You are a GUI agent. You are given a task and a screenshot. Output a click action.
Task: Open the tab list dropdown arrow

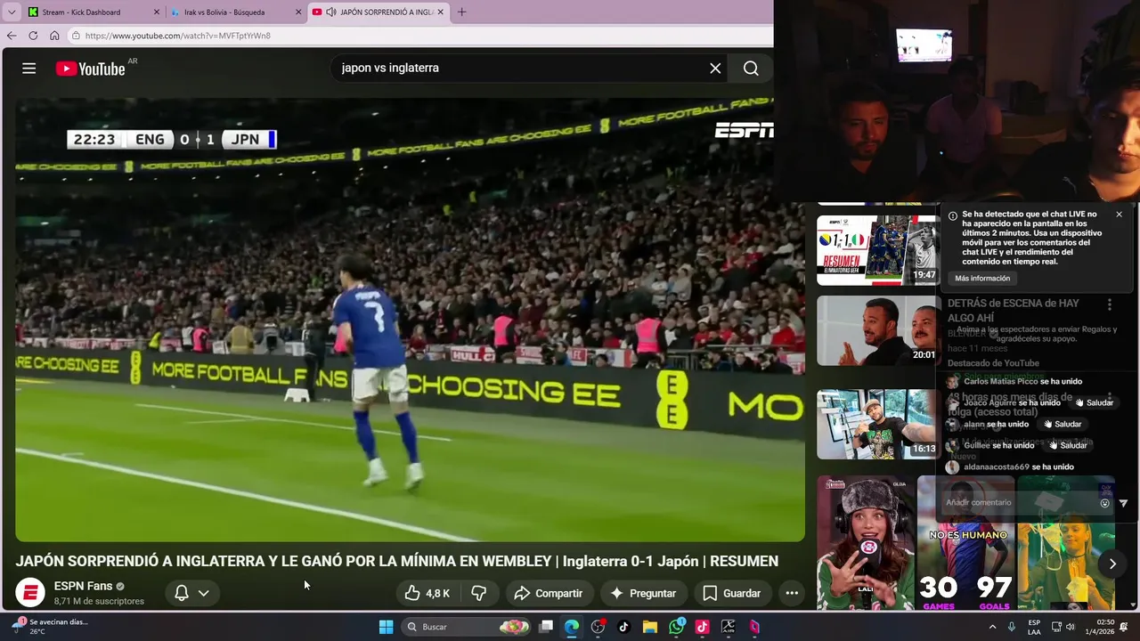(x=11, y=12)
